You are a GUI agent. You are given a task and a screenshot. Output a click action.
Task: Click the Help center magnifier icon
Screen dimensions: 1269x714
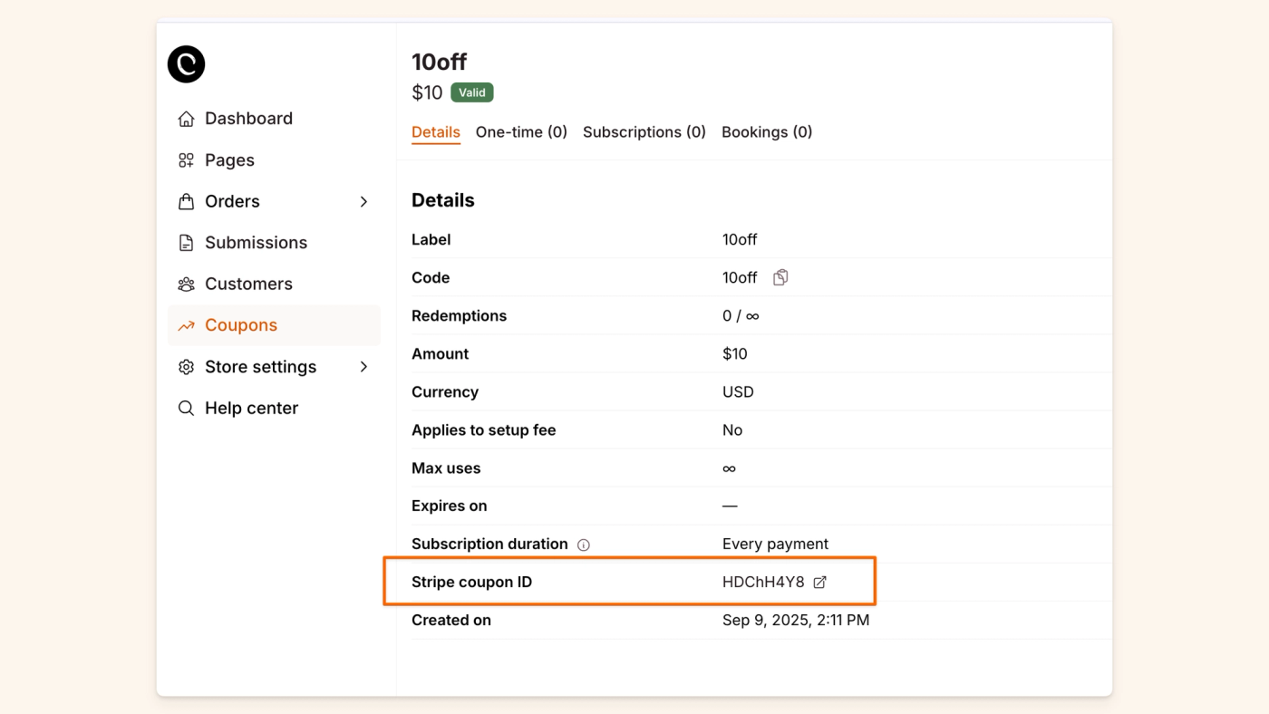186,408
